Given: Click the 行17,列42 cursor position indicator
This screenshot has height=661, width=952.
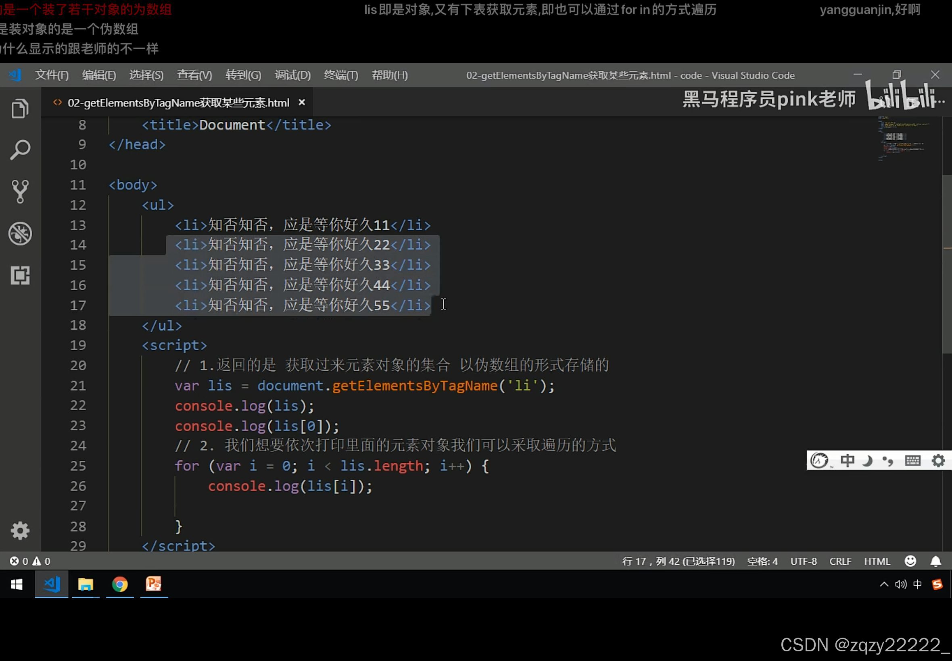Looking at the screenshot, I should click(x=679, y=561).
